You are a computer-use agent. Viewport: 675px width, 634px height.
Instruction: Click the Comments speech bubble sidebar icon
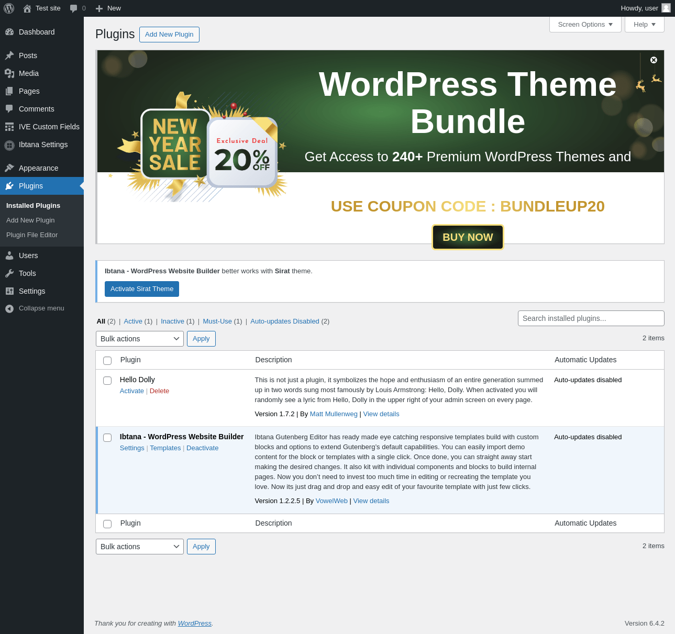[9, 109]
